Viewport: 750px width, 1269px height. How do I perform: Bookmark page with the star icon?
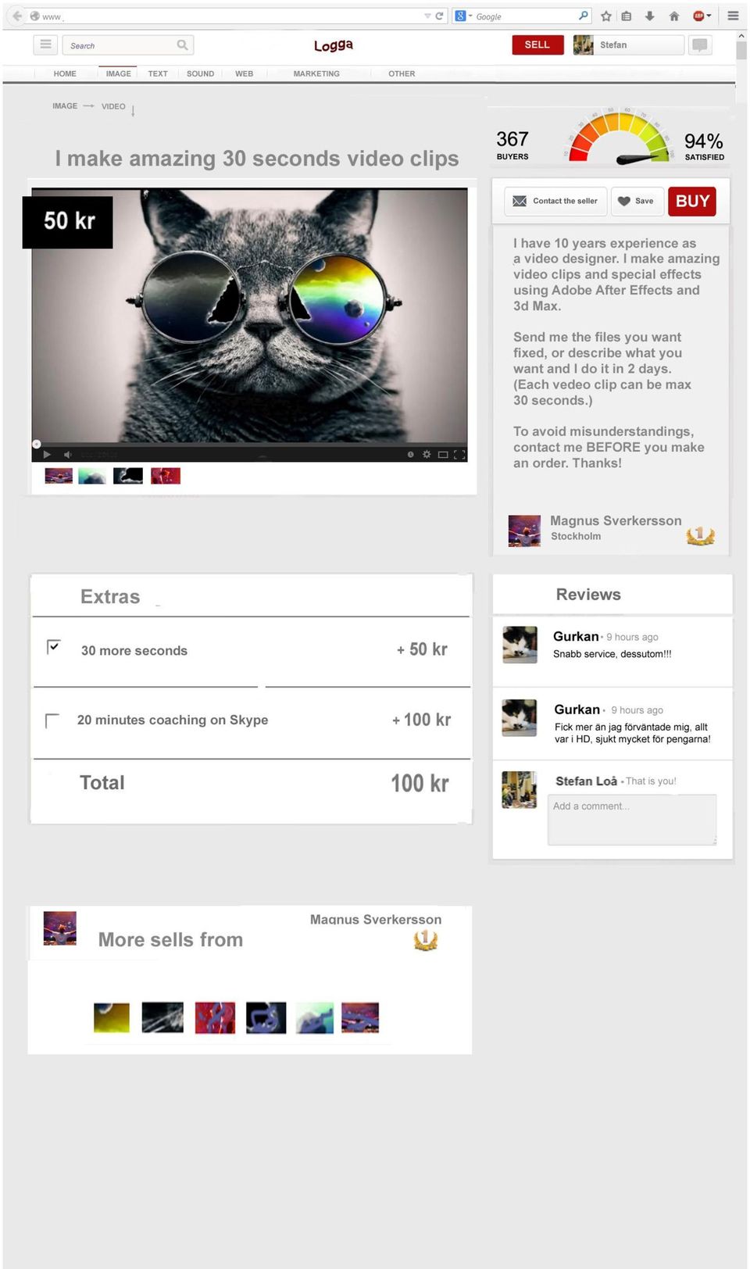point(606,16)
